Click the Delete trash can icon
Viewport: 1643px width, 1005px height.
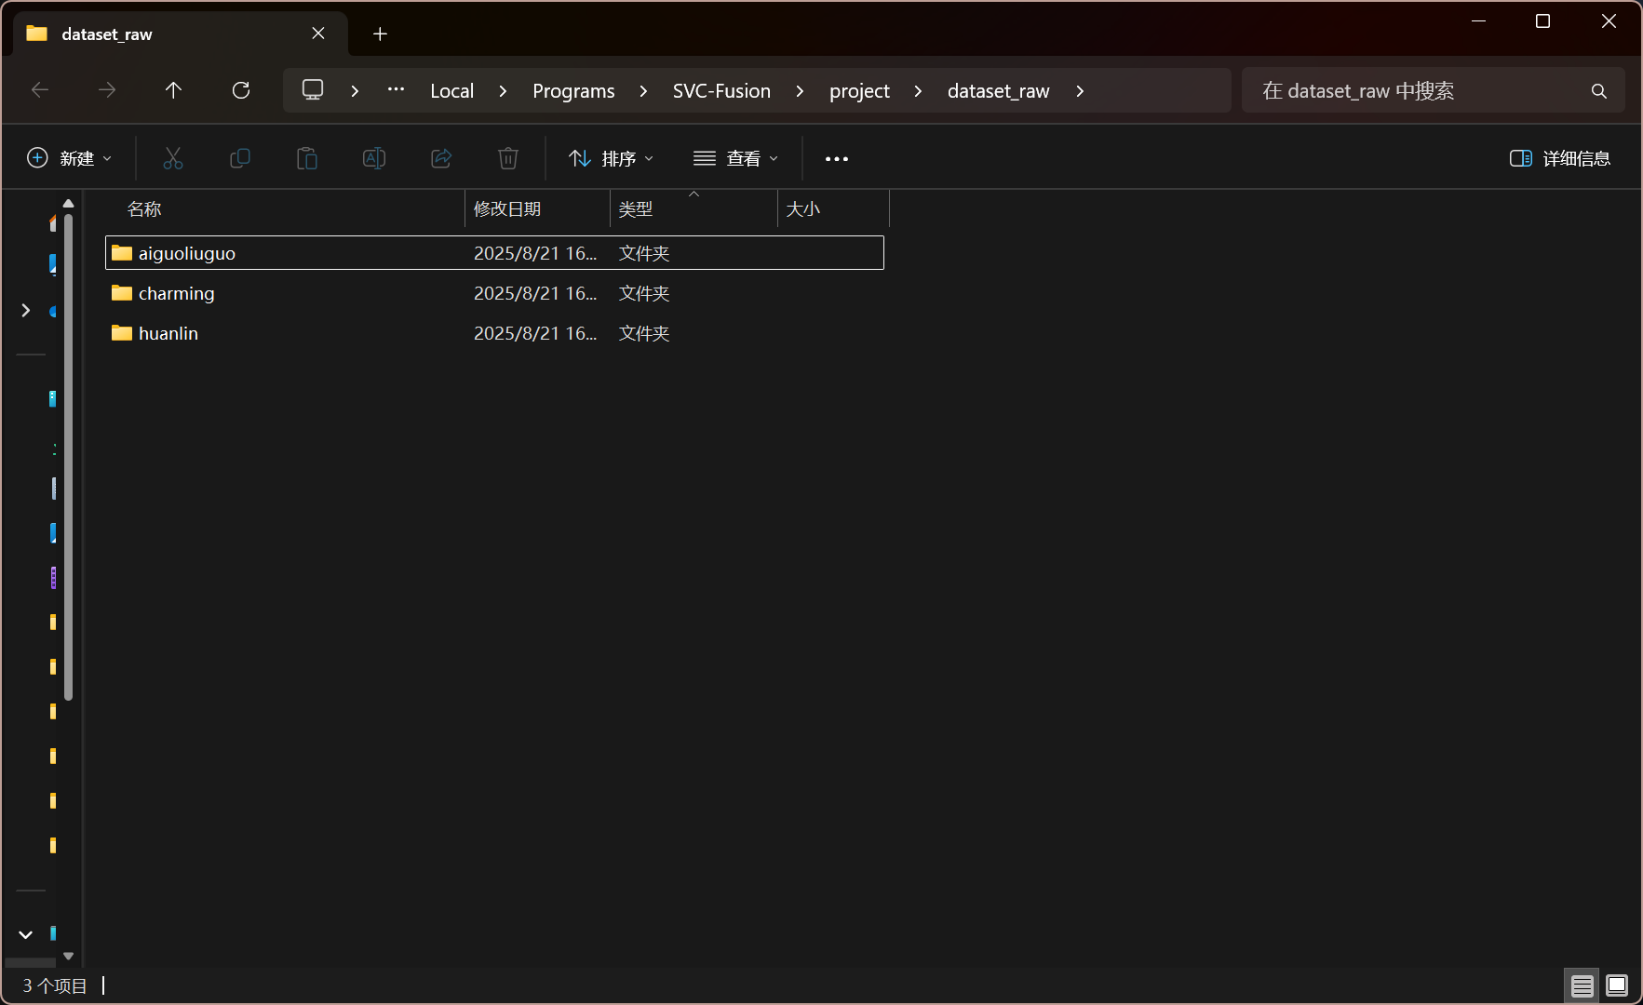coord(508,158)
